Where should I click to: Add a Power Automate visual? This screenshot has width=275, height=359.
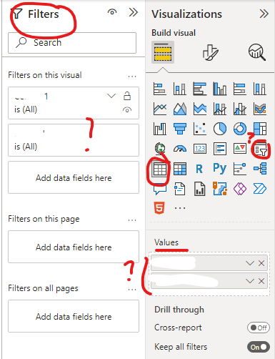(x=260, y=189)
